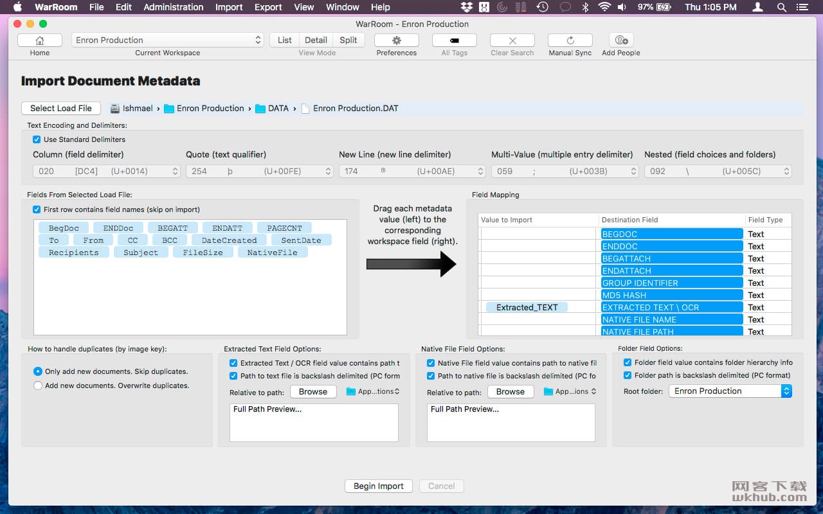Open Native File relative path popup
The height and width of the screenshot is (514, 823).
tap(570, 391)
